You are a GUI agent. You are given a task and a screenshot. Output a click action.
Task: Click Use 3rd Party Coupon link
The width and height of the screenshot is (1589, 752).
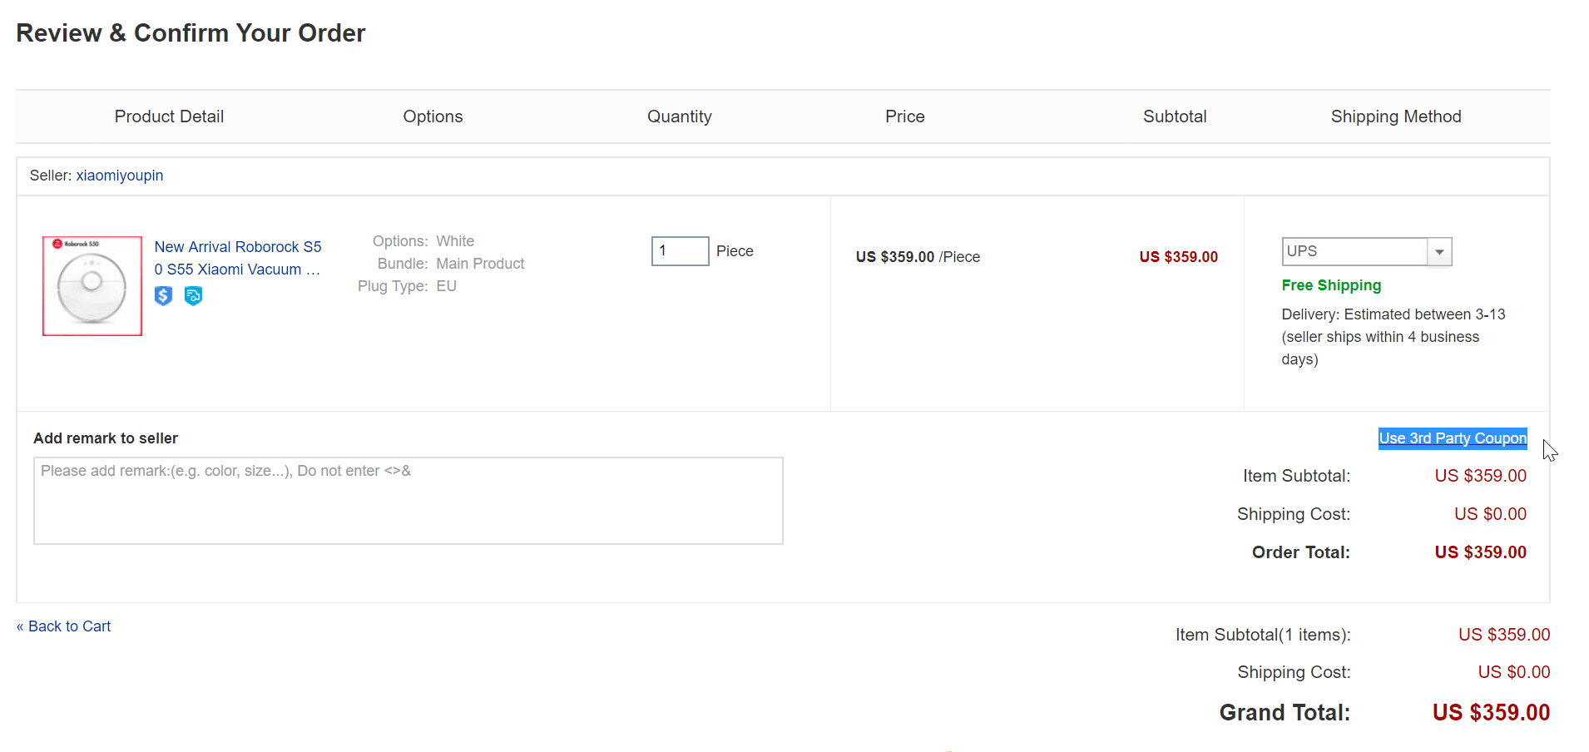(x=1453, y=438)
